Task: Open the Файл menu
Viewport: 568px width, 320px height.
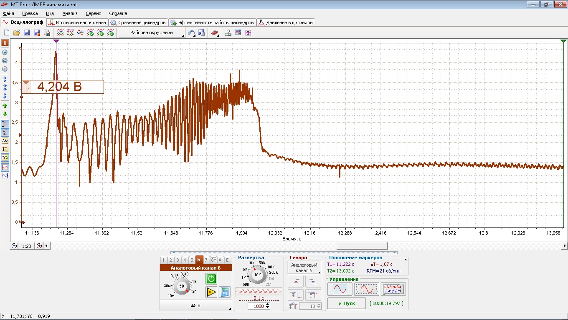Action: [8, 13]
